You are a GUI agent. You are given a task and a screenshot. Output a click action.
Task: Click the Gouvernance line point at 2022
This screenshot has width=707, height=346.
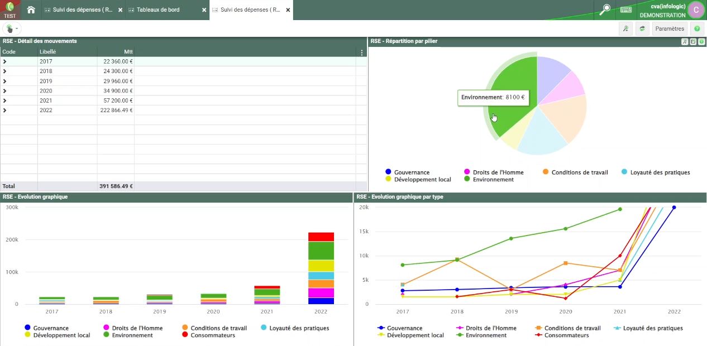[674, 208]
